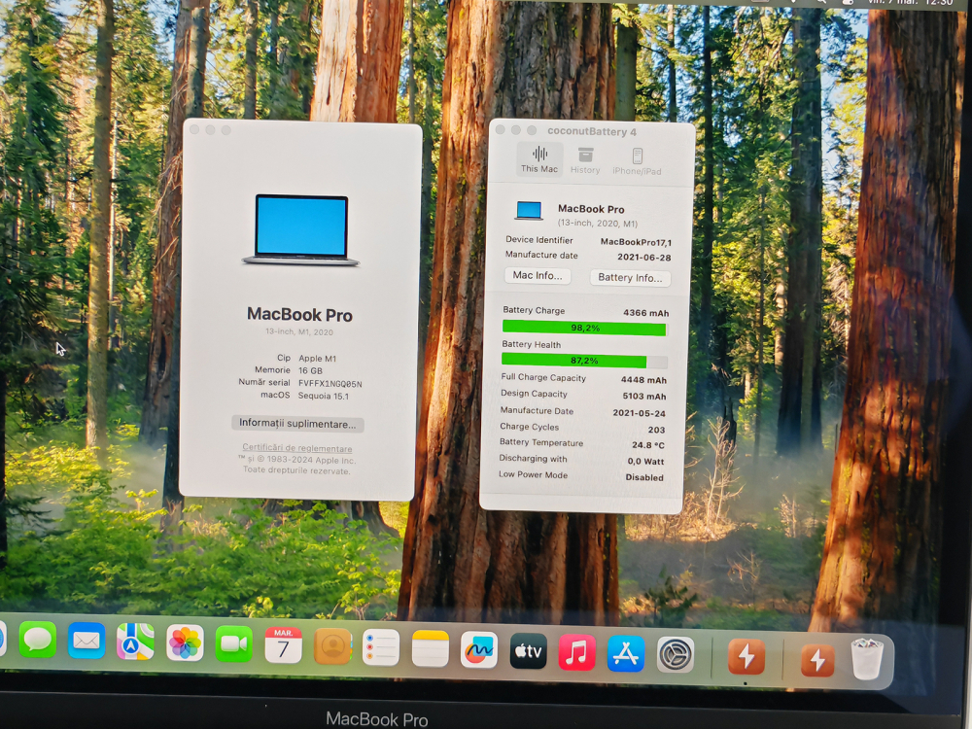Launch the Music app from the dock
This screenshot has height=729, width=972.
577,653
